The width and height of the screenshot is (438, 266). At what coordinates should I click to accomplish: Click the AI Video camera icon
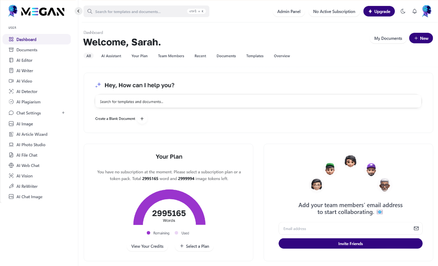(11, 81)
